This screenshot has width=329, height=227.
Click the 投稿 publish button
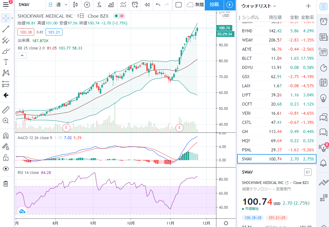click(x=214, y=5)
